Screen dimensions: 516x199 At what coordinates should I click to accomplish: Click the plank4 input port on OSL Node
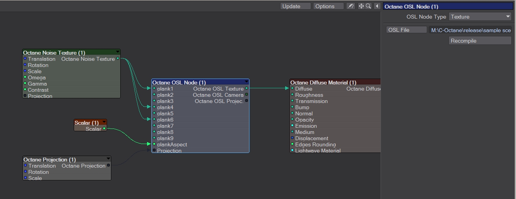[154, 107]
